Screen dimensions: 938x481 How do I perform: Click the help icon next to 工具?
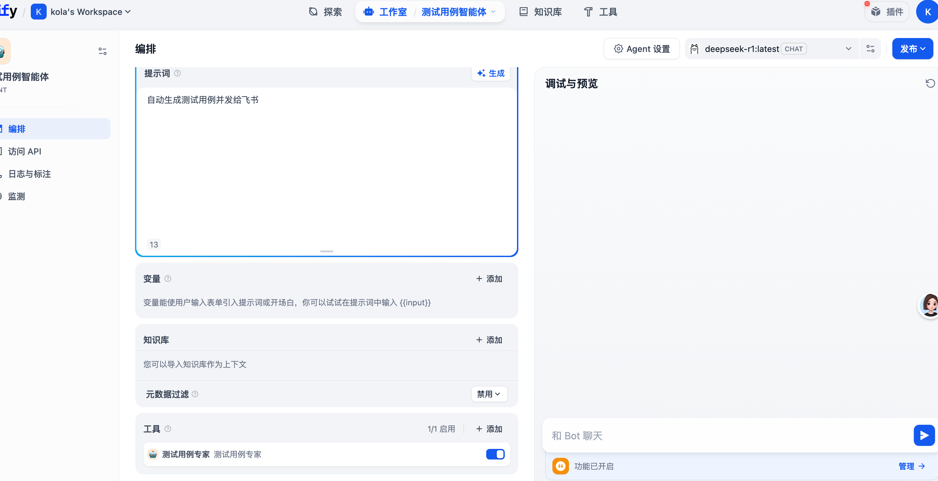[168, 429]
